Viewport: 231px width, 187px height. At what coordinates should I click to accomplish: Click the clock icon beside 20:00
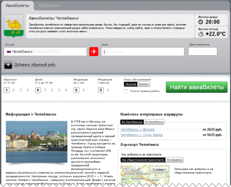pos(201,22)
